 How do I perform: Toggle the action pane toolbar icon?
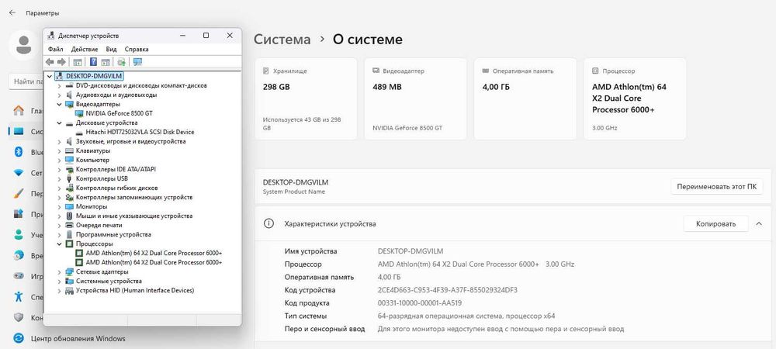point(106,62)
